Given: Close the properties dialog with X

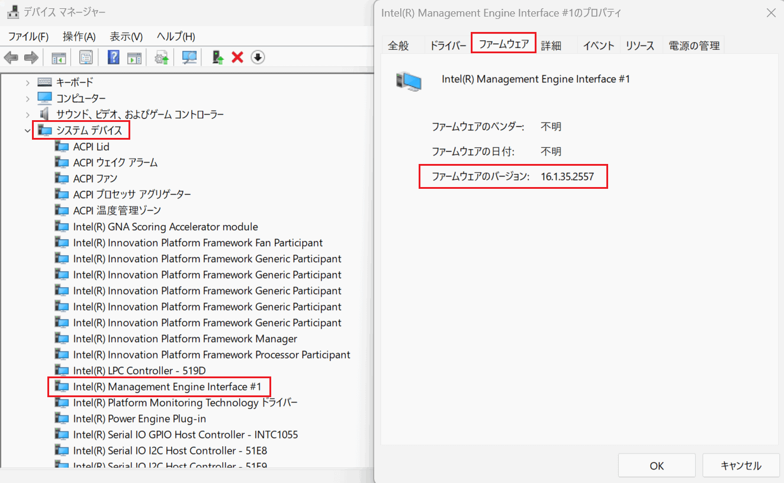Looking at the screenshot, I should [x=771, y=13].
